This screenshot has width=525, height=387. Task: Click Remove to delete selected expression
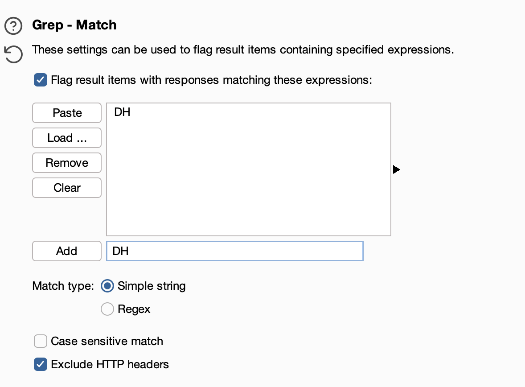(67, 163)
